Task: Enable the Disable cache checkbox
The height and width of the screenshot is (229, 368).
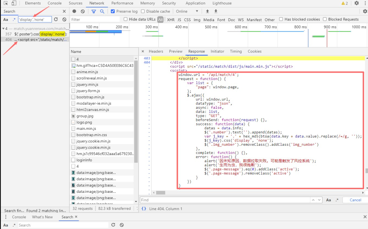Action: point(143,11)
